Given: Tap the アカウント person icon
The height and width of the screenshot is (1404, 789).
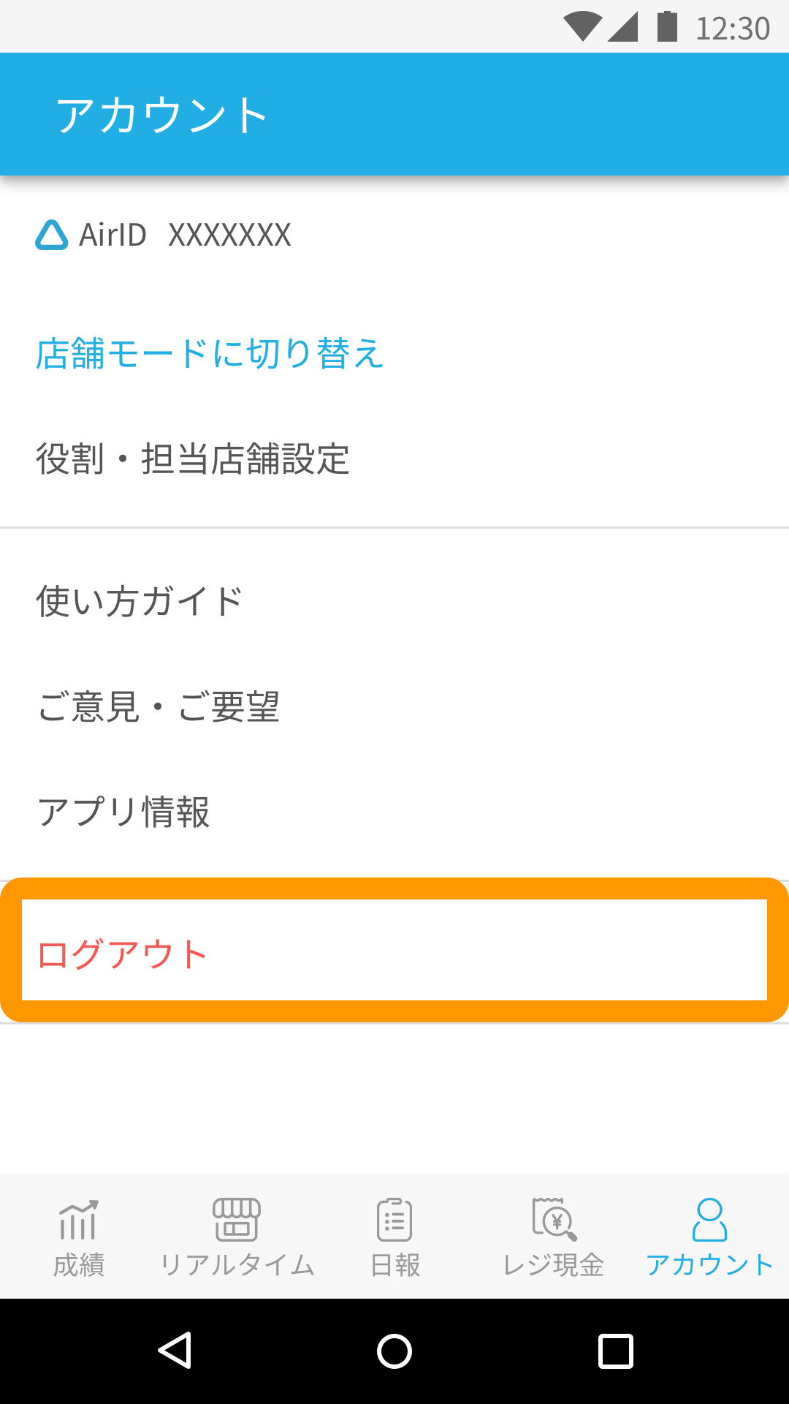Looking at the screenshot, I should coord(709,1220).
